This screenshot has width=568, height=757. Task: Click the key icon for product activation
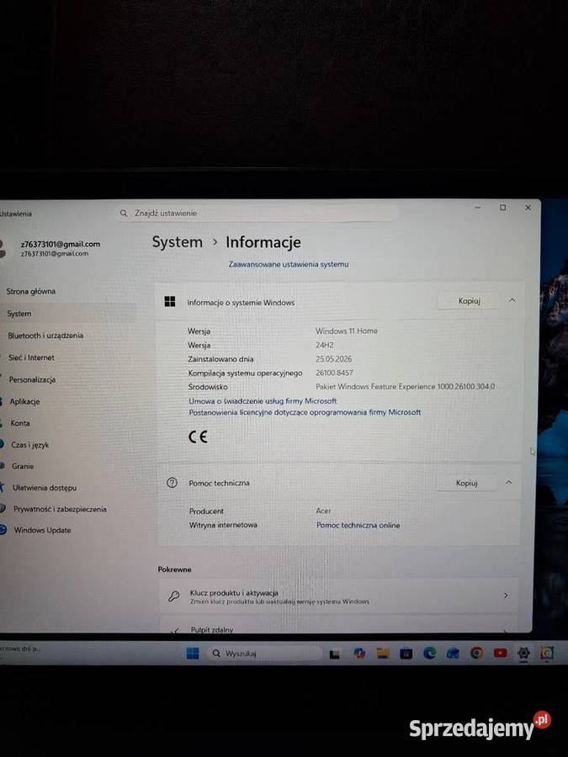click(174, 596)
